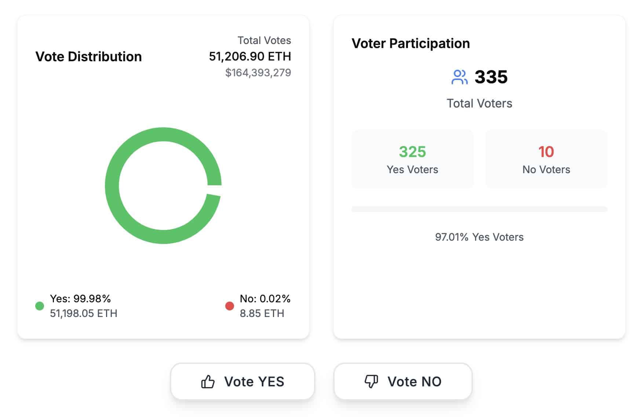Click the 335 total voters number
642x419 pixels.
[x=491, y=77]
